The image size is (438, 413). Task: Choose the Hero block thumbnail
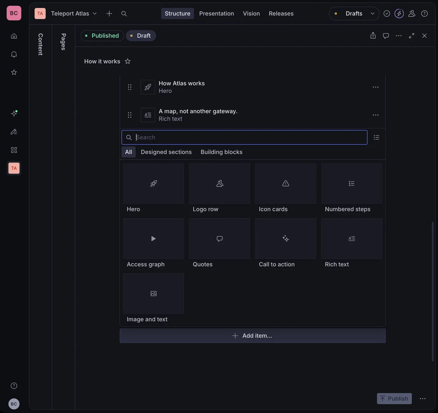click(x=154, y=184)
